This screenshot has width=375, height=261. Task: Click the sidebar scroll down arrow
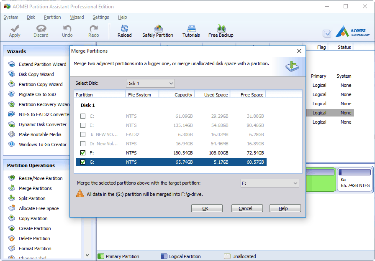coord(87,255)
